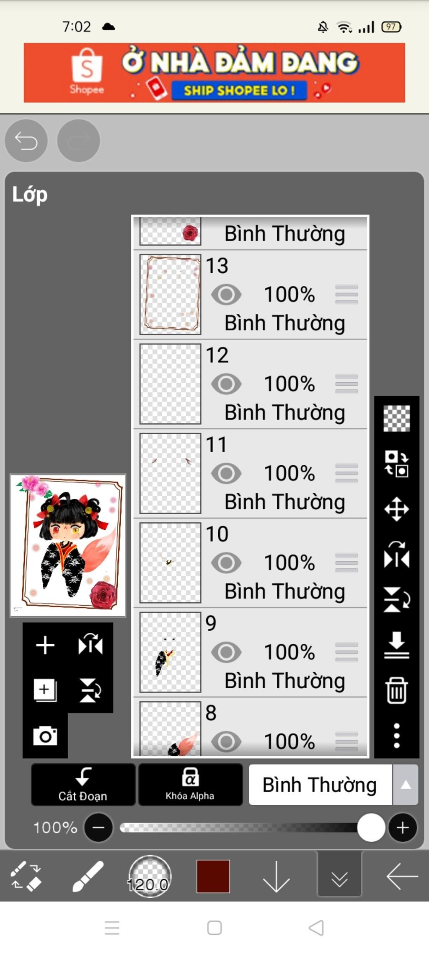The image size is (429, 954).
Task: Tap the Cắt Đoạn clipping button
Action: [83, 785]
